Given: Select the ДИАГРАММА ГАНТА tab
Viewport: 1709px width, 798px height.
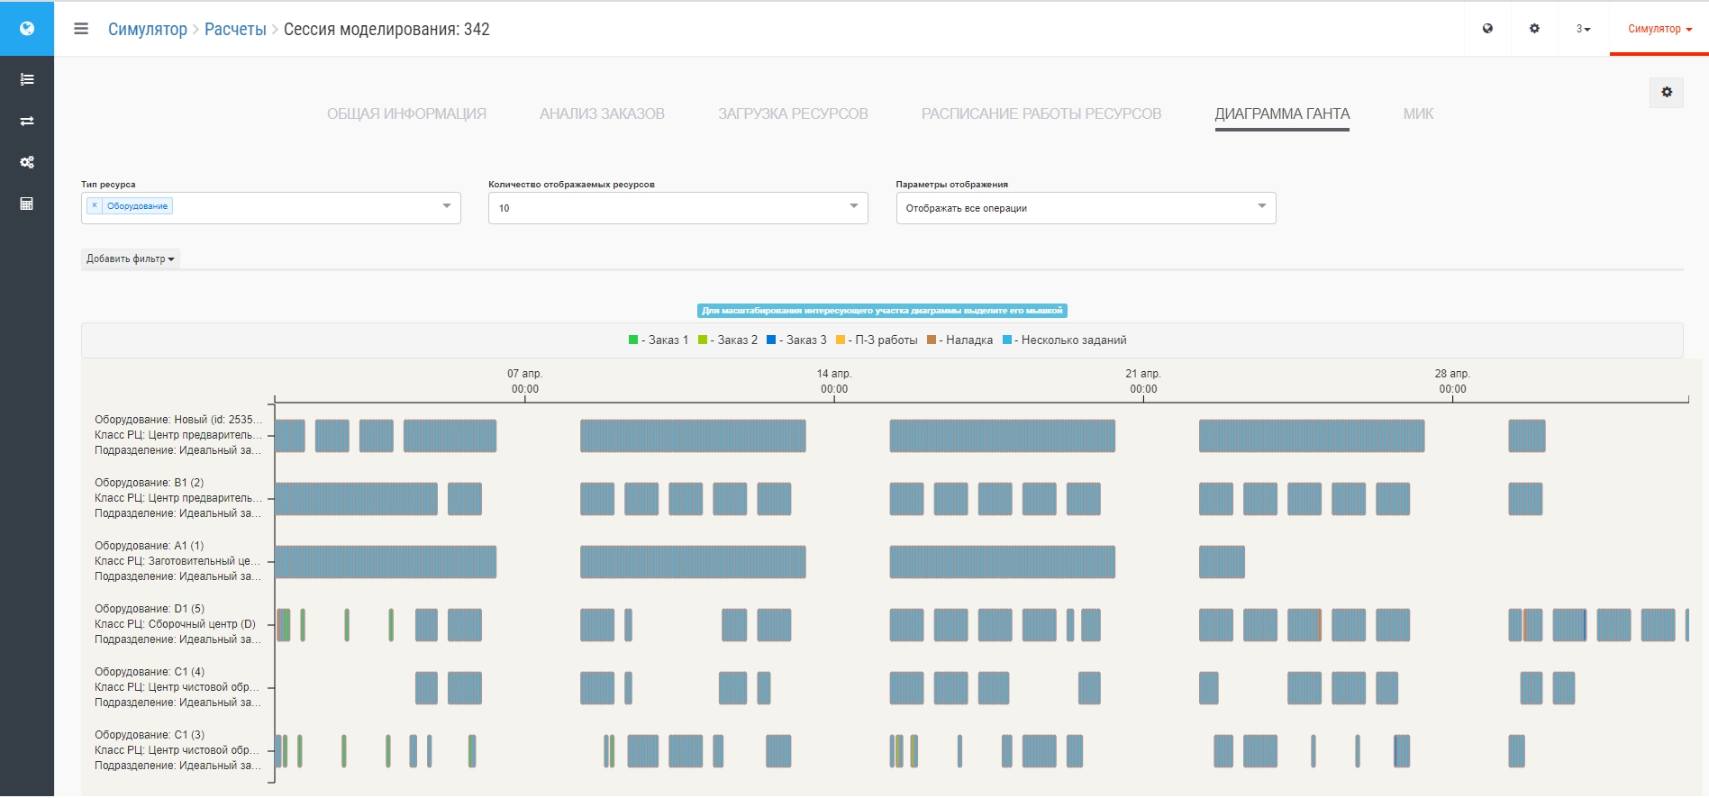Looking at the screenshot, I should tap(1282, 113).
